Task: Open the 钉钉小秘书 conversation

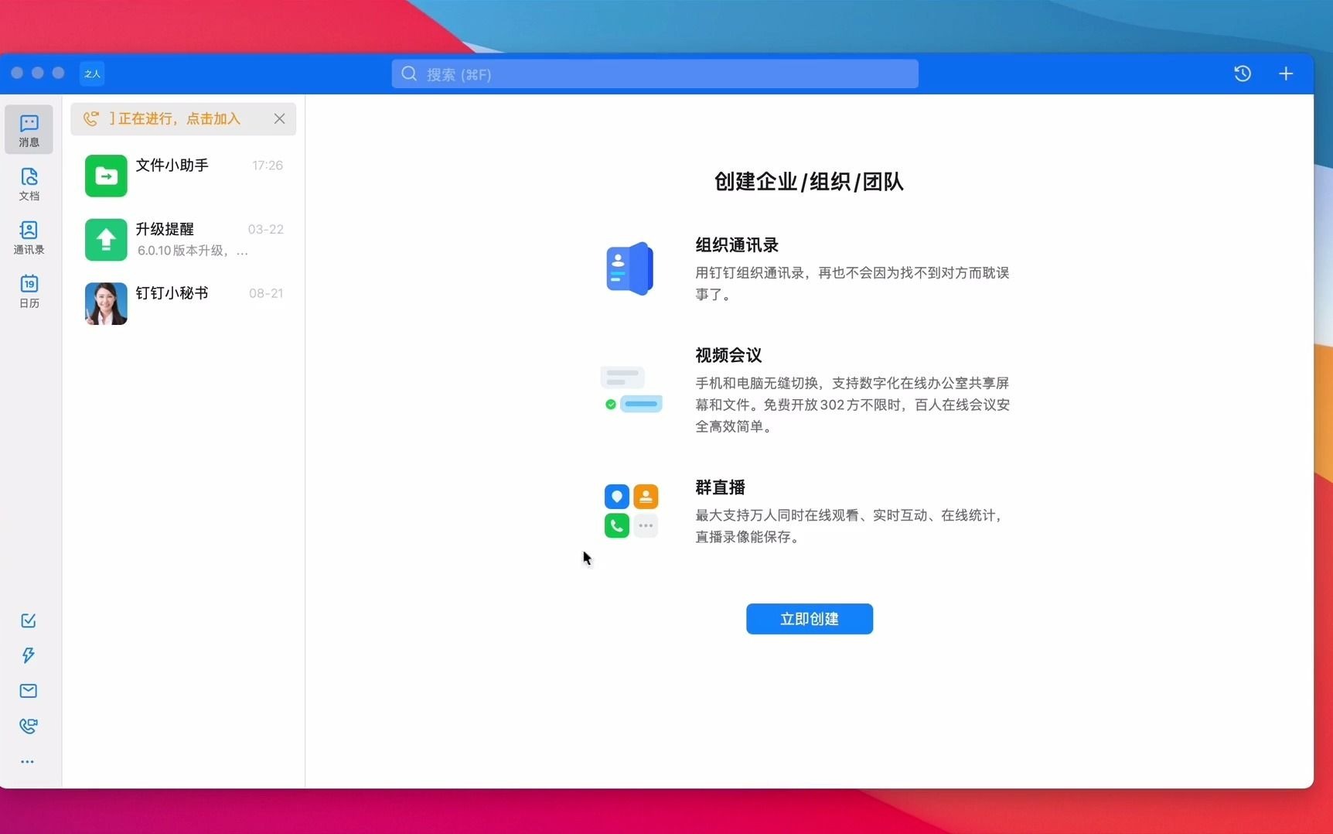Action: pos(183,303)
